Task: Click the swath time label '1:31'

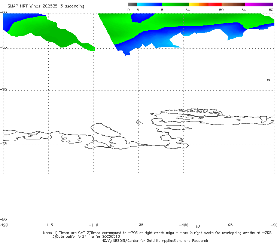Action: pyautogui.click(x=199, y=227)
